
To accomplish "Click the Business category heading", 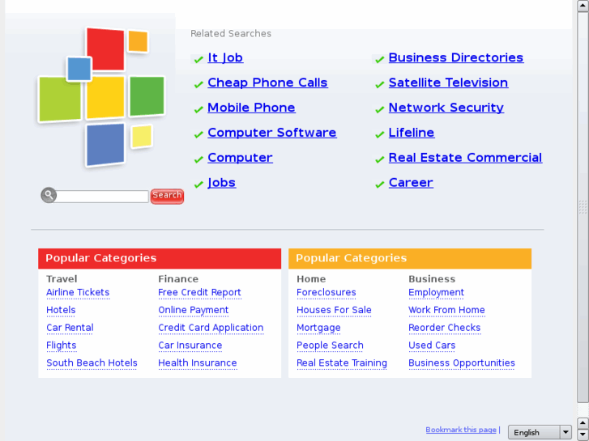I will tap(432, 279).
